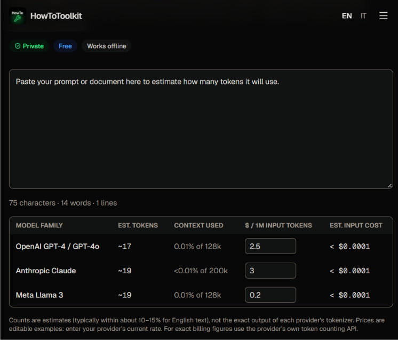Screen dimensions: 398x340
Task: Select the Meta Llama 3 row name
Action: [39, 295]
